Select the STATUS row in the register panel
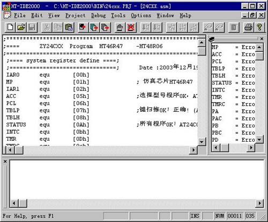This screenshot has width=268, height=222. [233, 83]
